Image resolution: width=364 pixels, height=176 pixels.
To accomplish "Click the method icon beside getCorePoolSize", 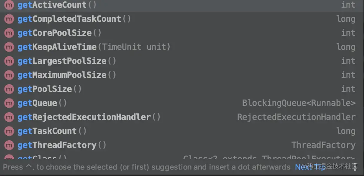I will (9, 33).
